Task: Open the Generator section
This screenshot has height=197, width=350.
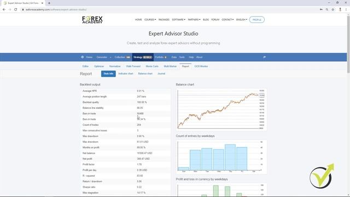Action: tap(102, 57)
